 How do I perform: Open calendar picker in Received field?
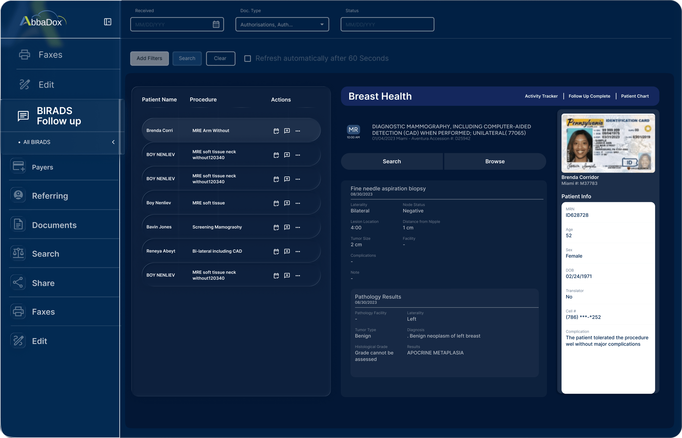216,25
